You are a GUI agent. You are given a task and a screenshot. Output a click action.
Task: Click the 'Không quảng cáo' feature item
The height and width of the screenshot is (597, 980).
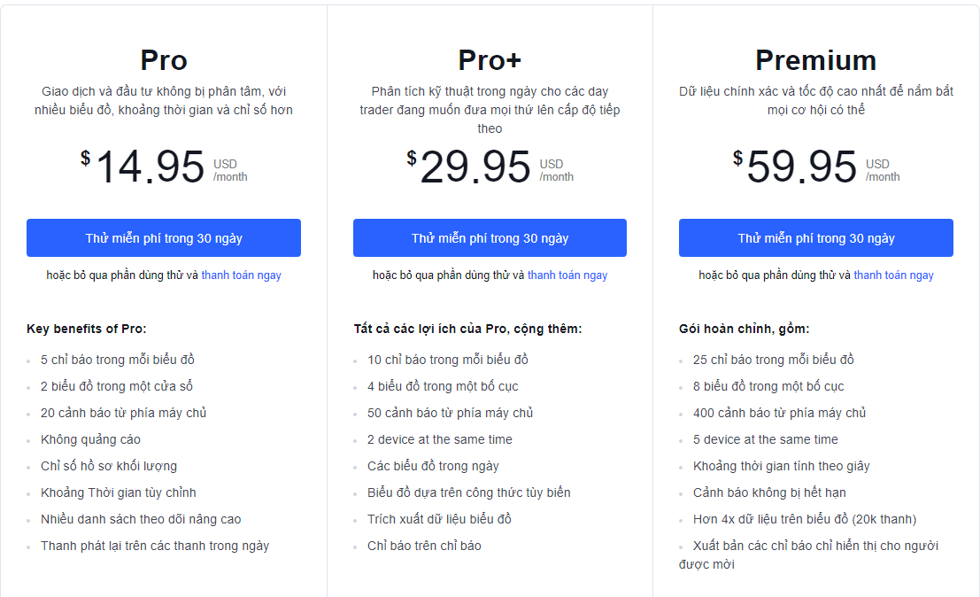click(90, 439)
